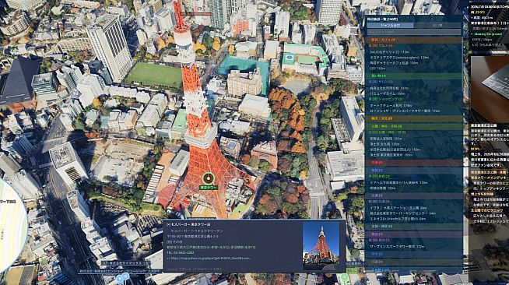Open the ショッピング subcategory row
The height and width of the screenshot is (285, 509).
pos(386,99)
